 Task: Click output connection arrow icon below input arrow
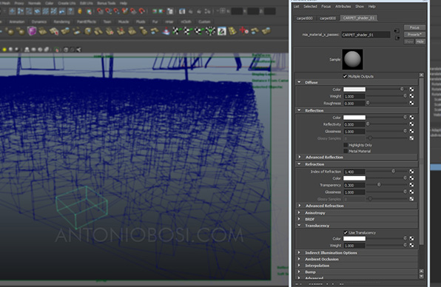pyautogui.click(x=397, y=38)
